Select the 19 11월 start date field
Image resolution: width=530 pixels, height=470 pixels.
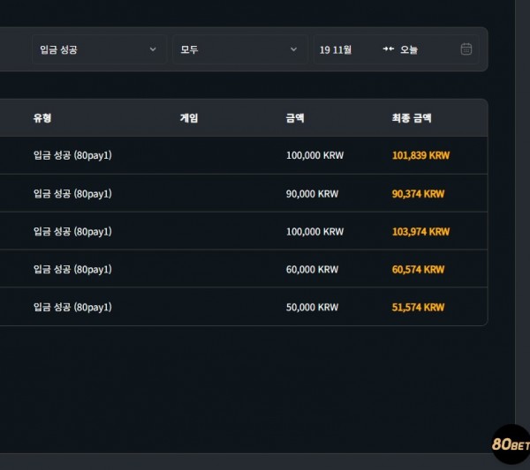coord(336,50)
